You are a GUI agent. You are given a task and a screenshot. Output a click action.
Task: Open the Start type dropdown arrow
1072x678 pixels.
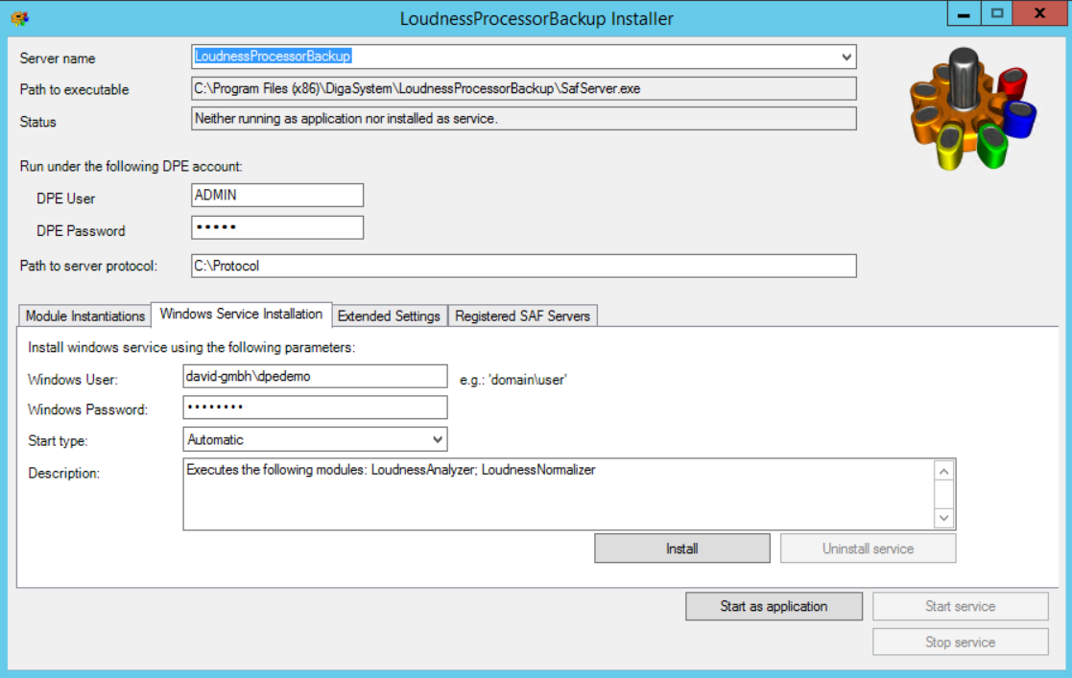tap(438, 440)
